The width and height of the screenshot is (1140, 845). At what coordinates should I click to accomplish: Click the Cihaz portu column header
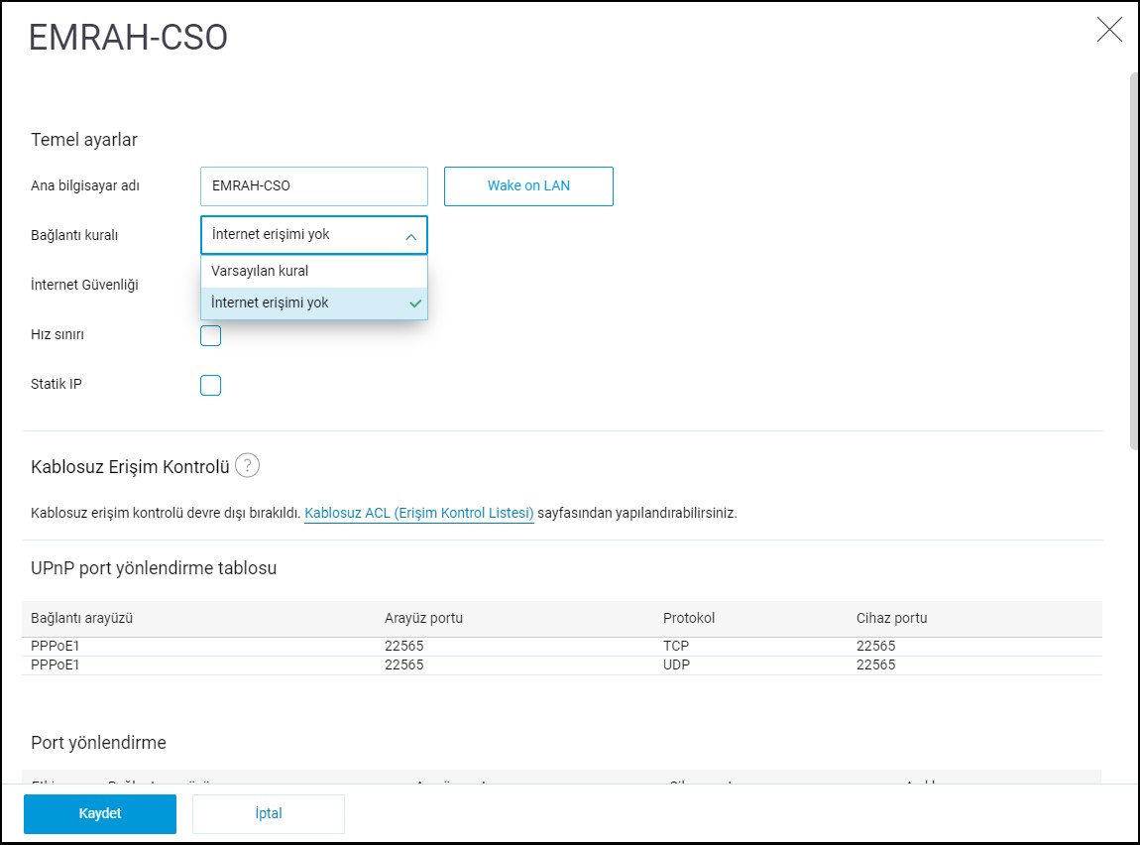click(x=891, y=618)
